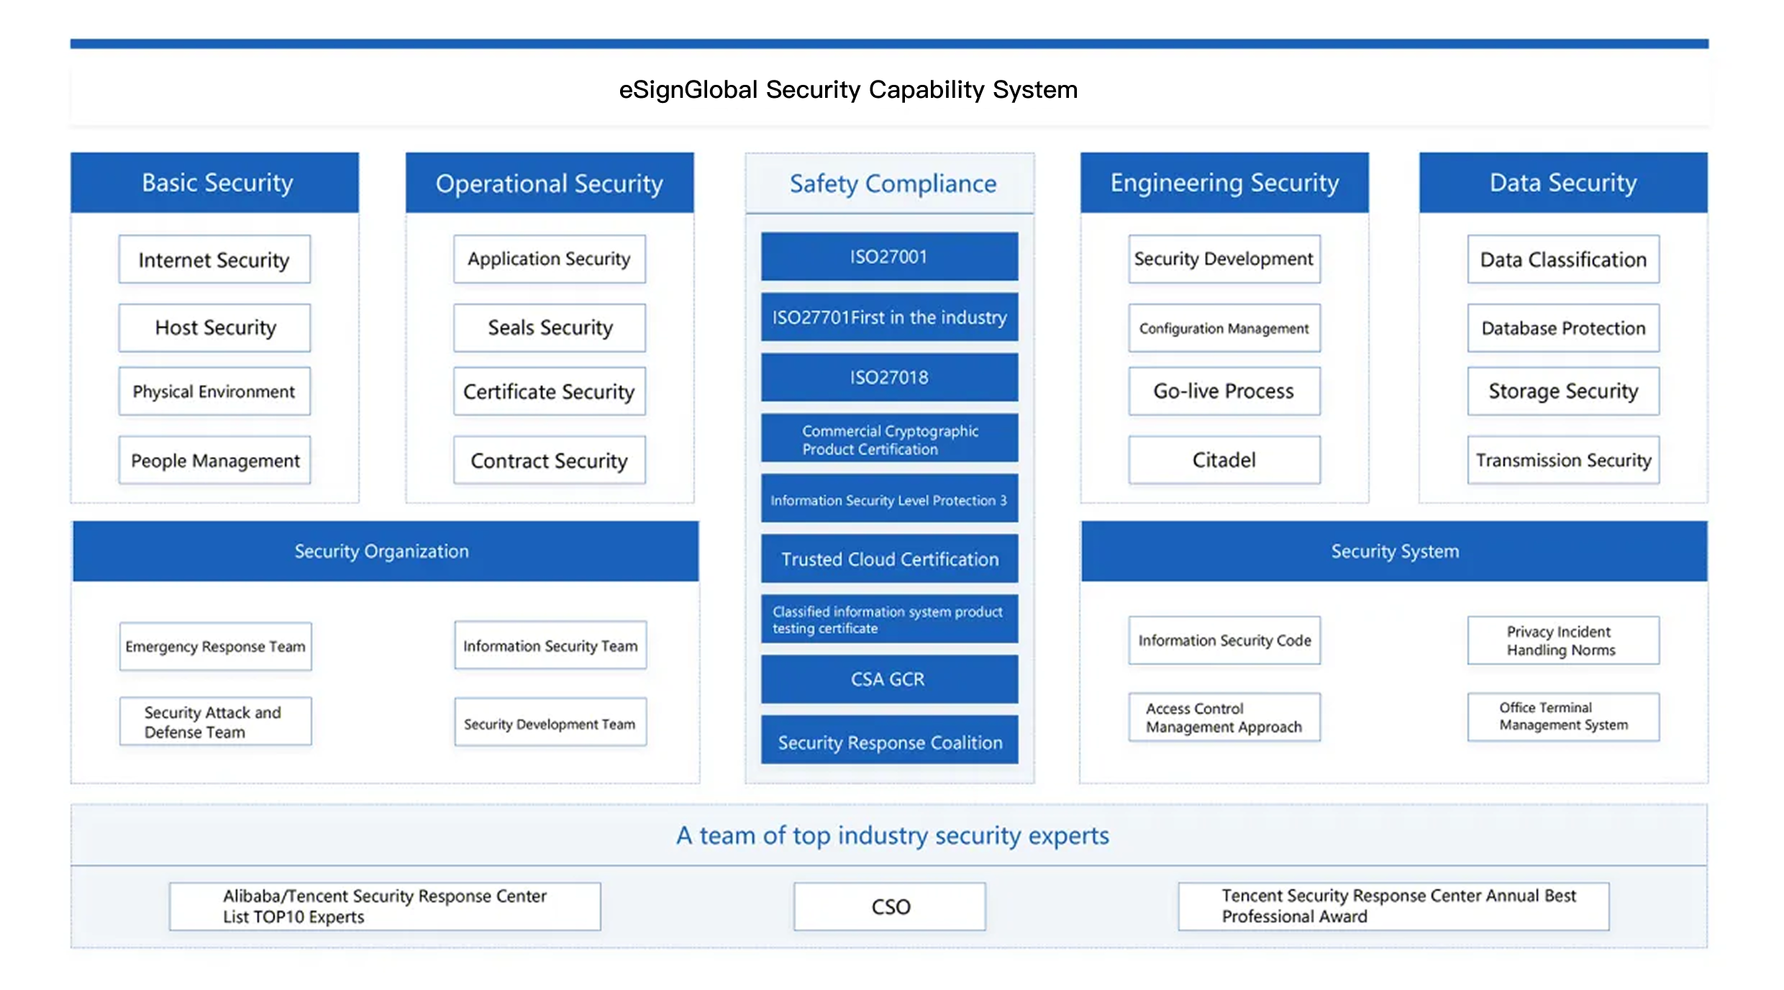Image resolution: width=1784 pixels, height=990 pixels.
Task: Select the Seals Security item
Action: point(549,327)
